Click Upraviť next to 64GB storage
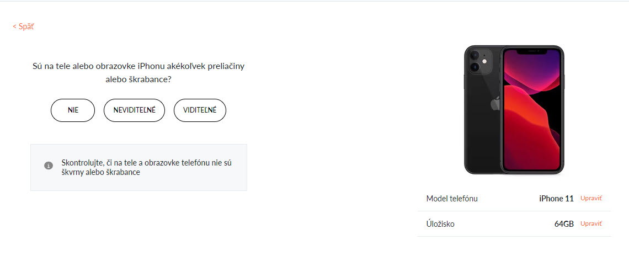Screen dimensions: 629x261 tap(591, 223)
